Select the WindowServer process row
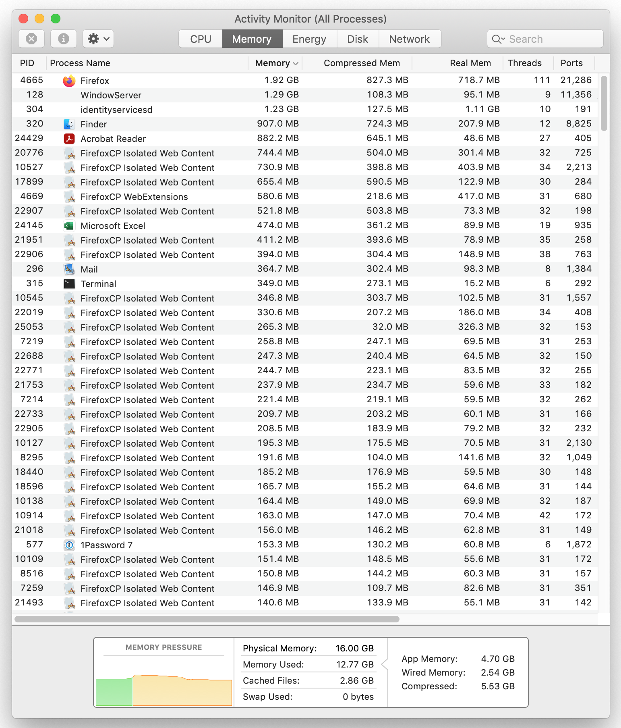The width and height of the screenshot is (621, 728). (305, 95)
